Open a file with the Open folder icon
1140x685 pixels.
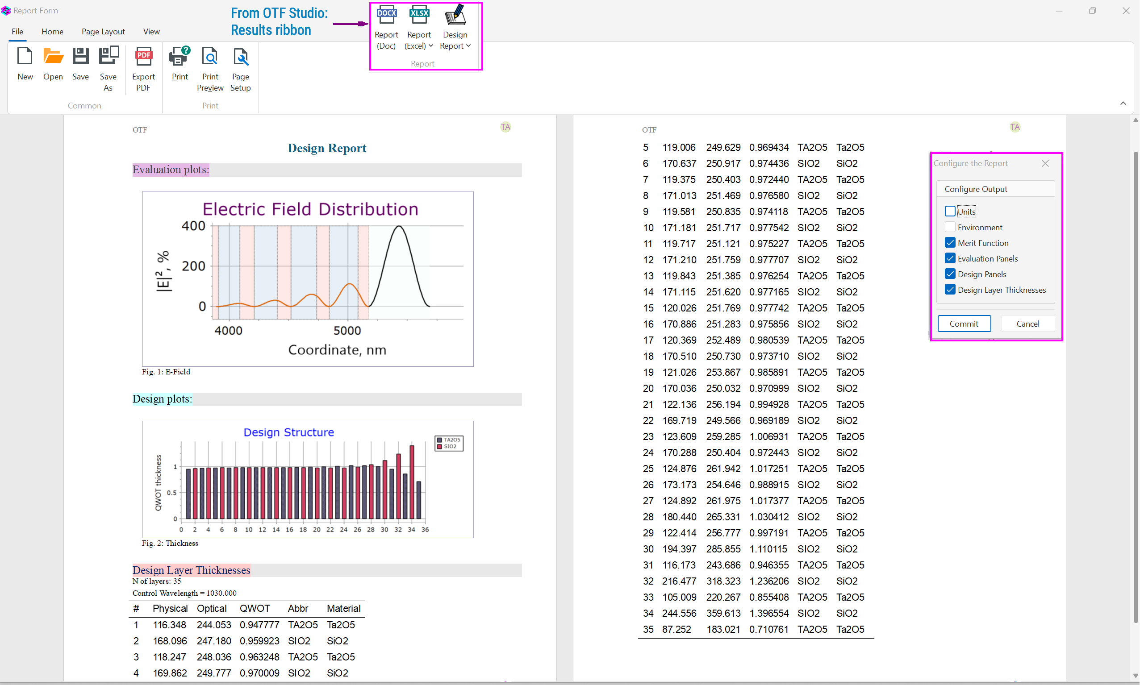53,57
